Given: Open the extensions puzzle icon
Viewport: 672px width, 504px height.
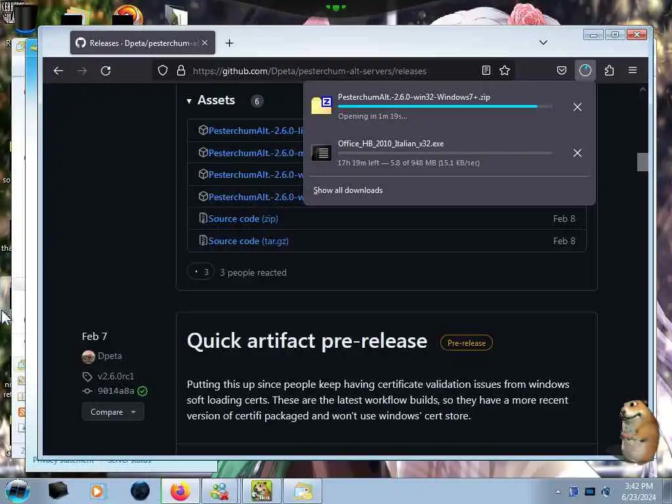Looking at the screenshot, I should pyautogui.click(x=609, y=70).
